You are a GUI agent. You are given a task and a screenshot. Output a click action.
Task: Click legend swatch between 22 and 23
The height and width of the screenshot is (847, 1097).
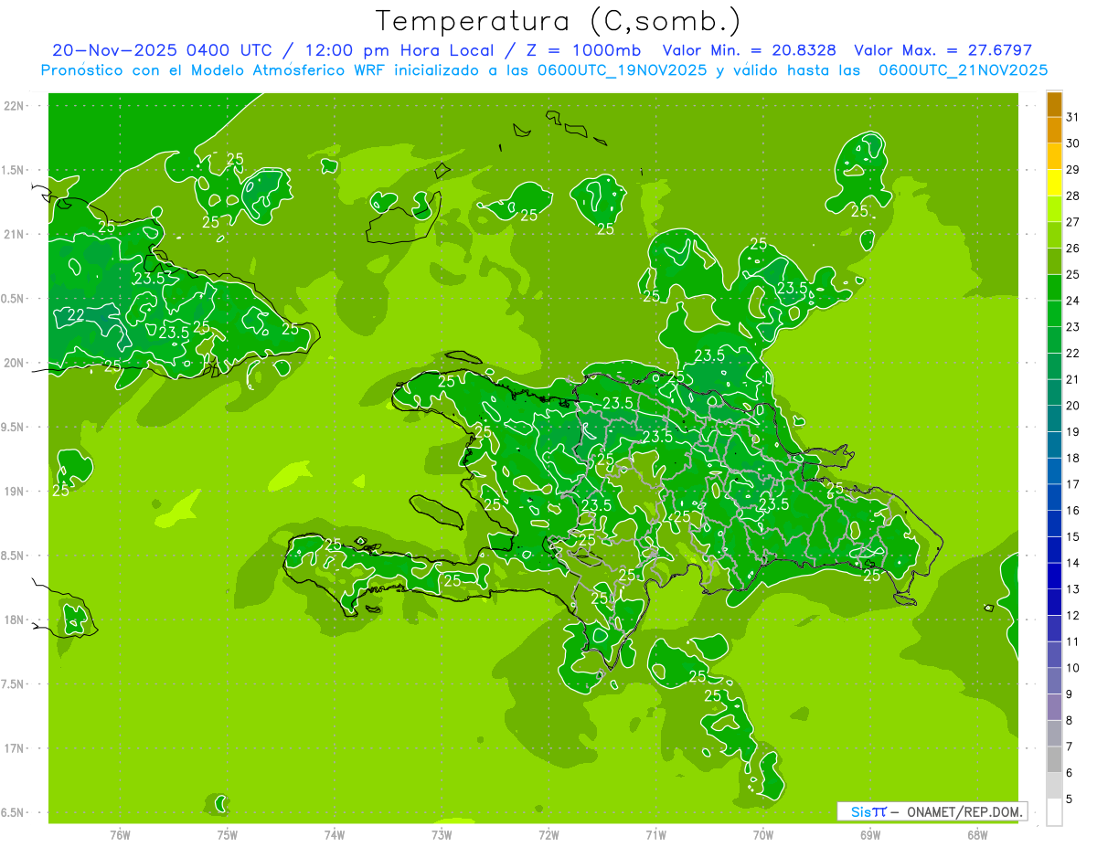[1054, 340]
